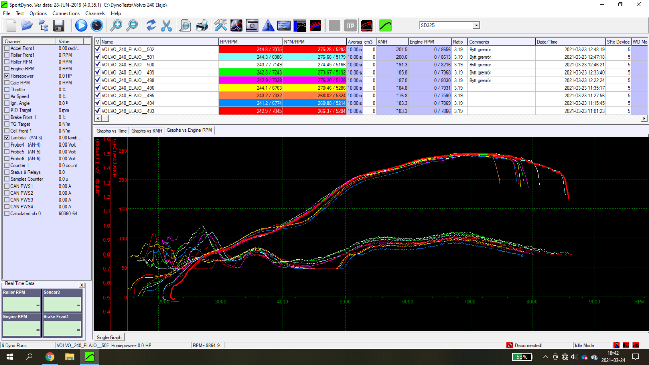Toggle visibility of run VOLVO_240_ELAJO__502
649x365 pixels.
coord(98,49)
